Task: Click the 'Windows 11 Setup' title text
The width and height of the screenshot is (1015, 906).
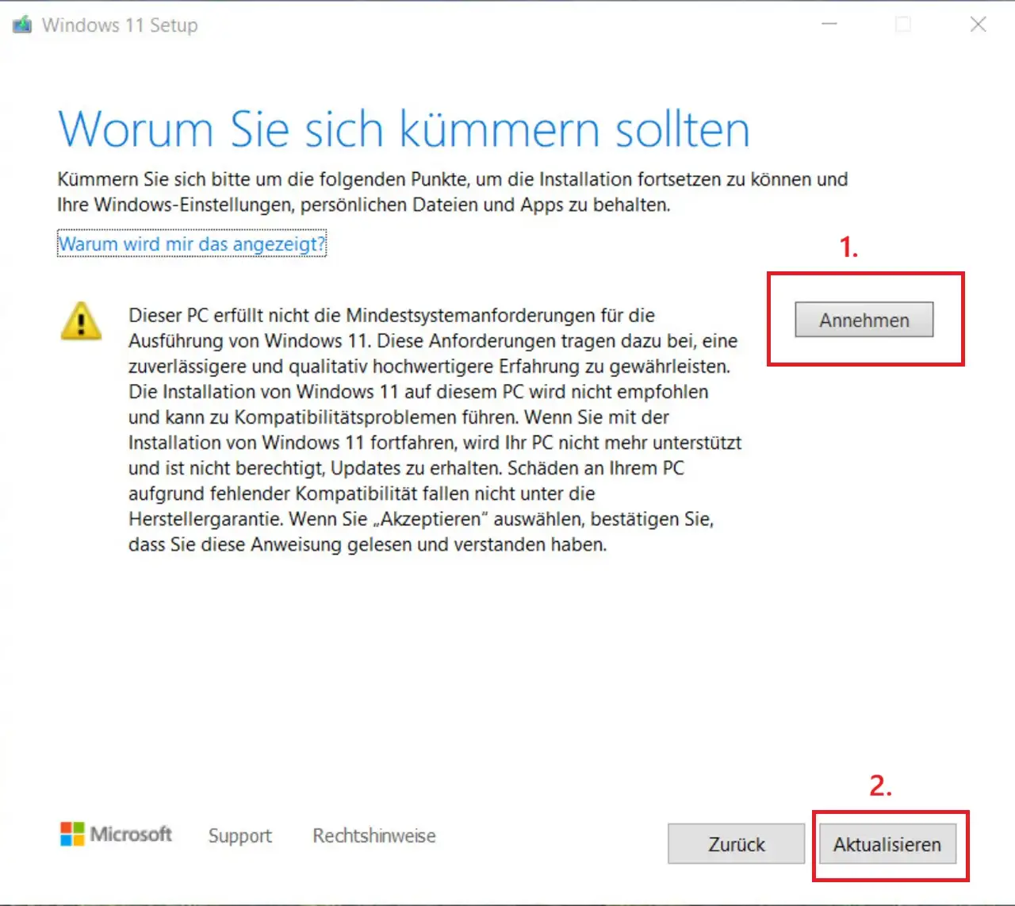Action: click(120, 25)
